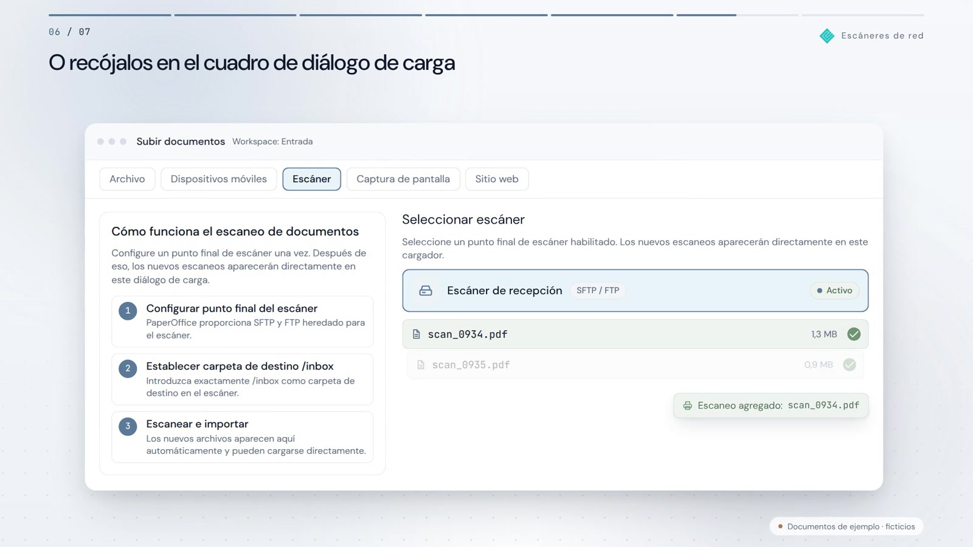The height and width of the screenshot is (547, 973).
Task: Click the Configurar punto final del escáner step
Action: [x=242, y=322]
